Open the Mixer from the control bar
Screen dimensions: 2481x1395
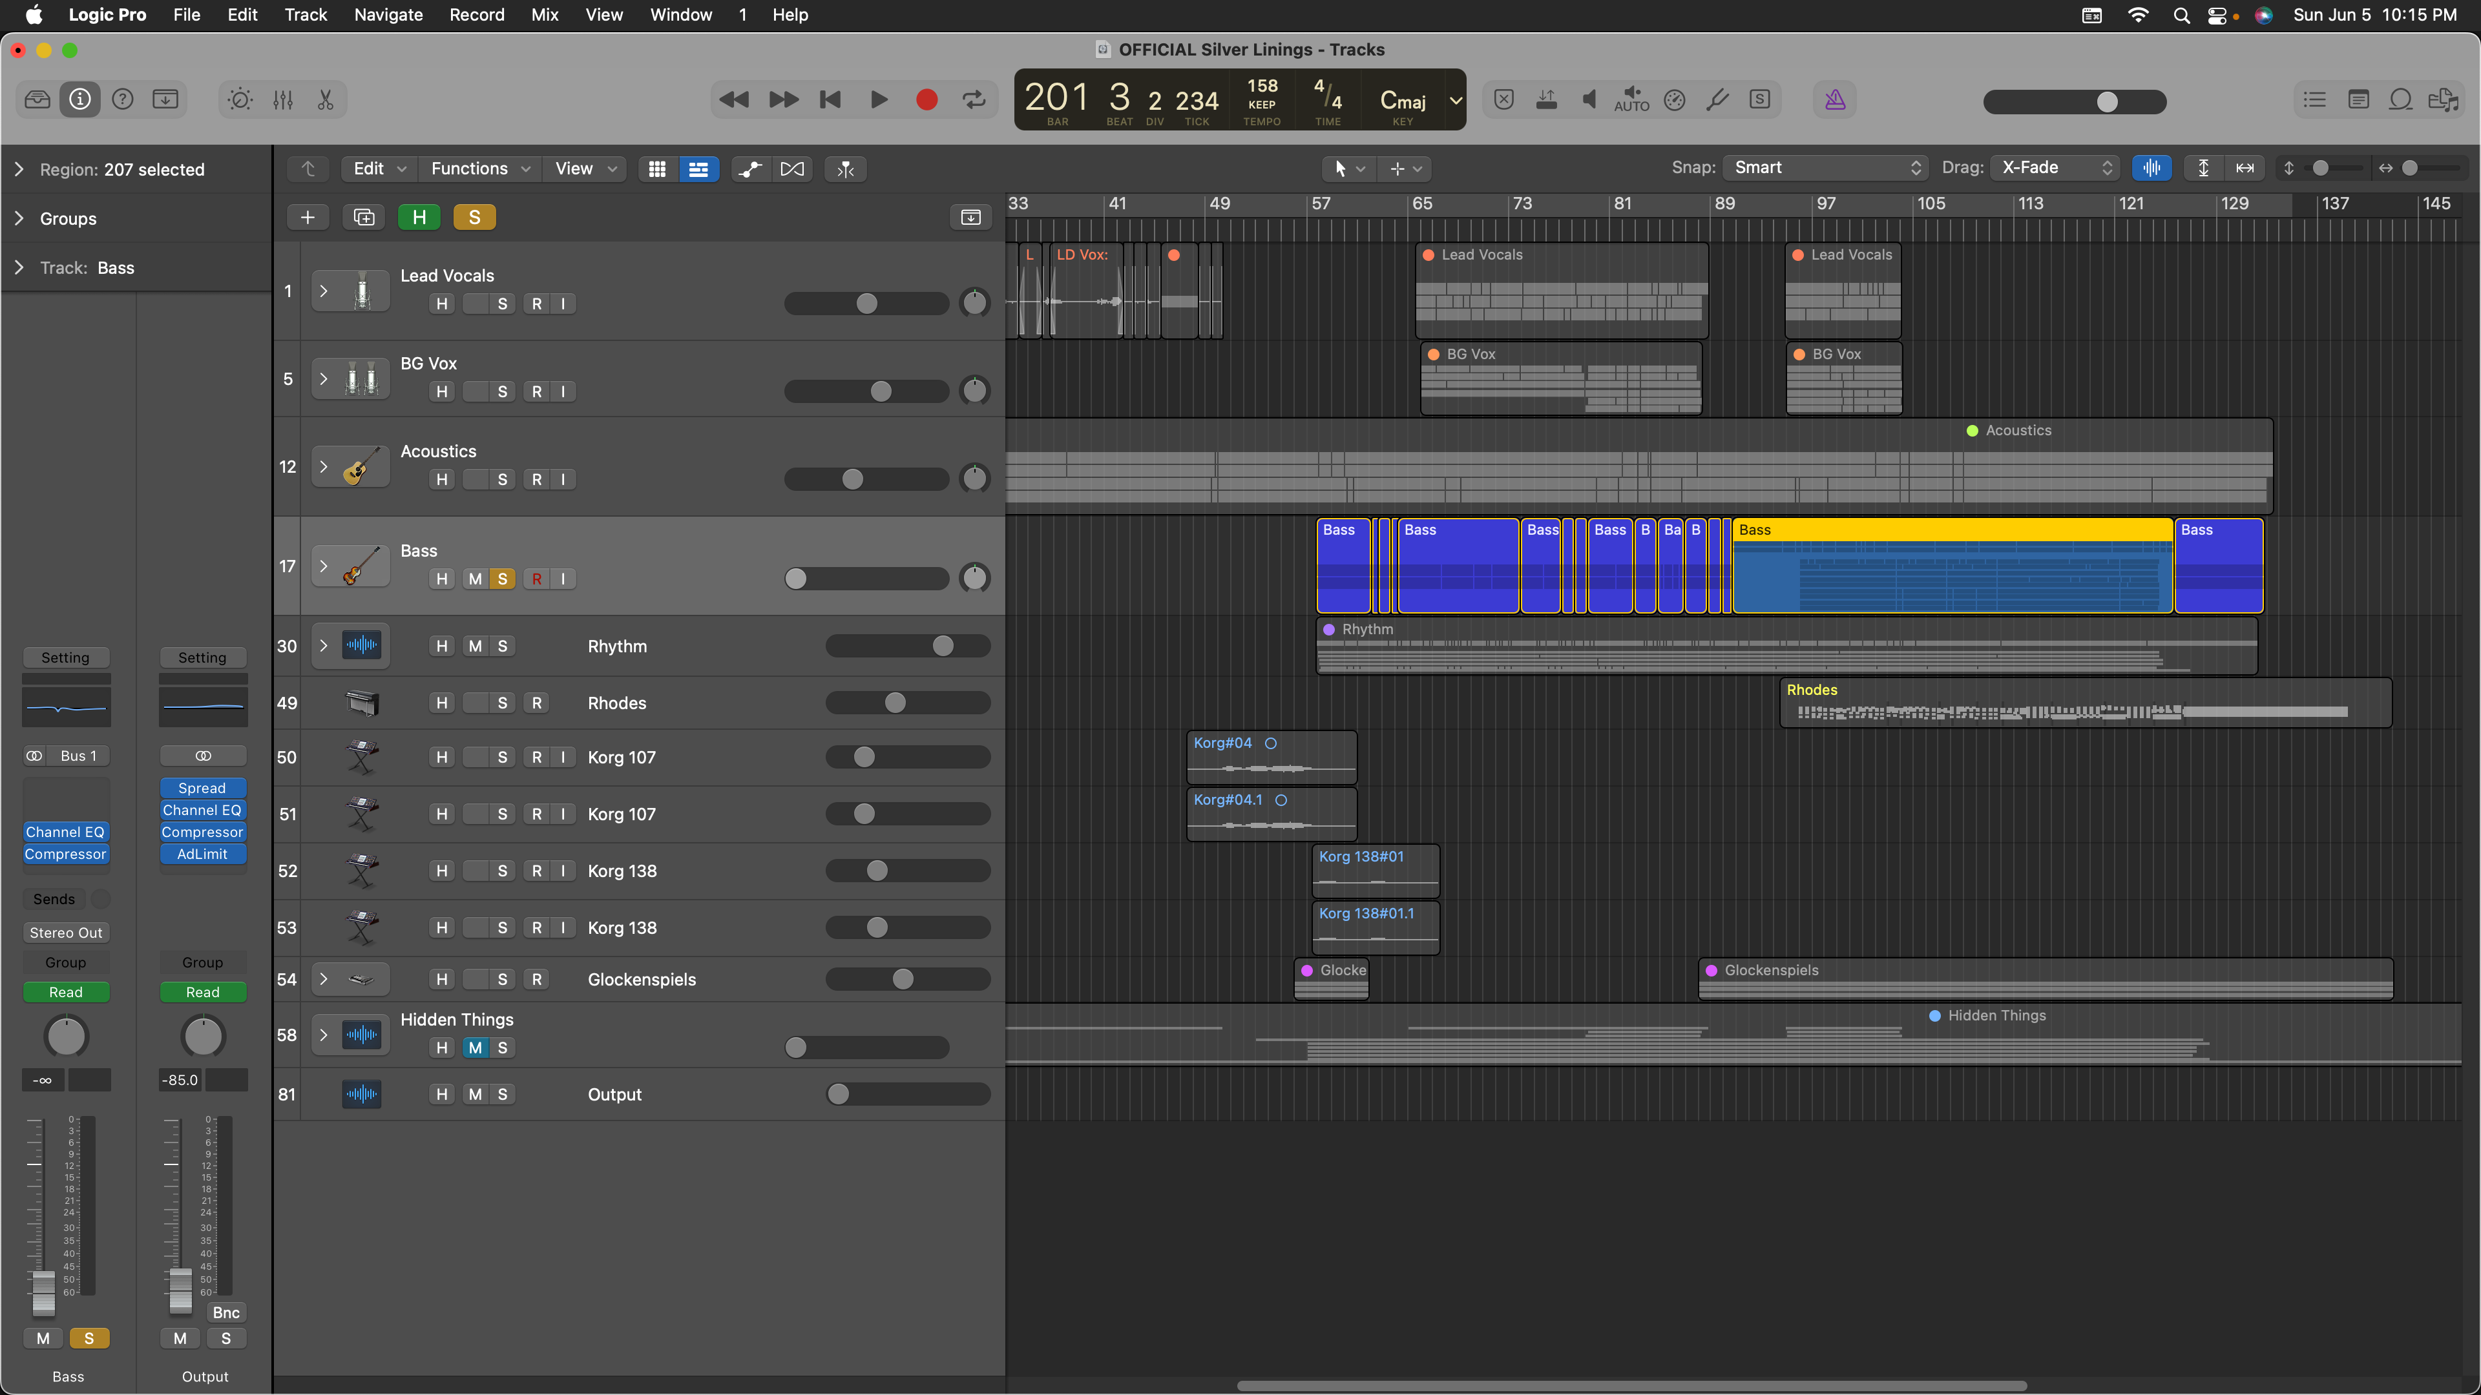(x=282, y=99)
